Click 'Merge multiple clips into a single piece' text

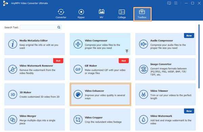[x=37, y=122]
